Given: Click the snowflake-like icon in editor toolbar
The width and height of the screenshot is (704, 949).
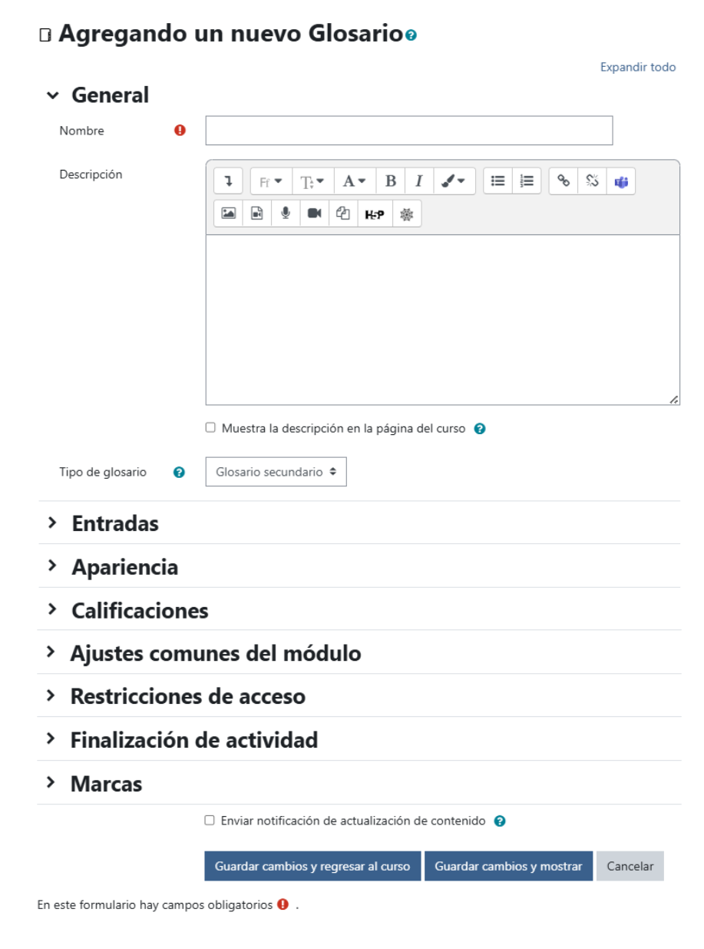Looking at the screenshot, I should (x=407, y=214).
